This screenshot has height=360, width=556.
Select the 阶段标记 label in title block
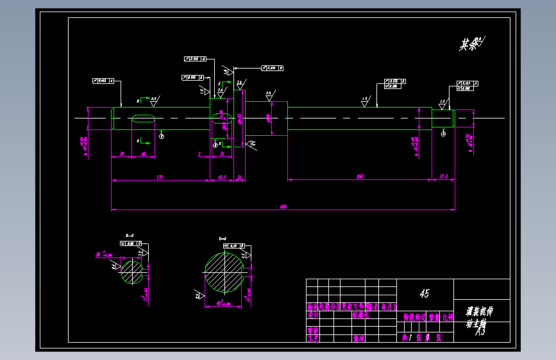[414, 317]
